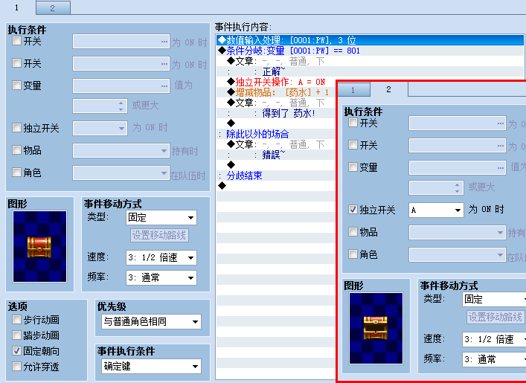Tick the 变量 condition checkbox on page 1
526x383 pixels.
(16, 86)
